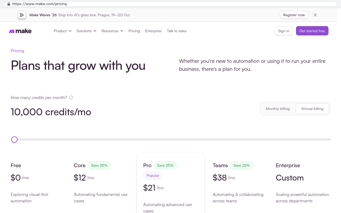Viewport: 341px width, 213px height.
Task: Click the Teams plan title
Action: pos(220,165)
